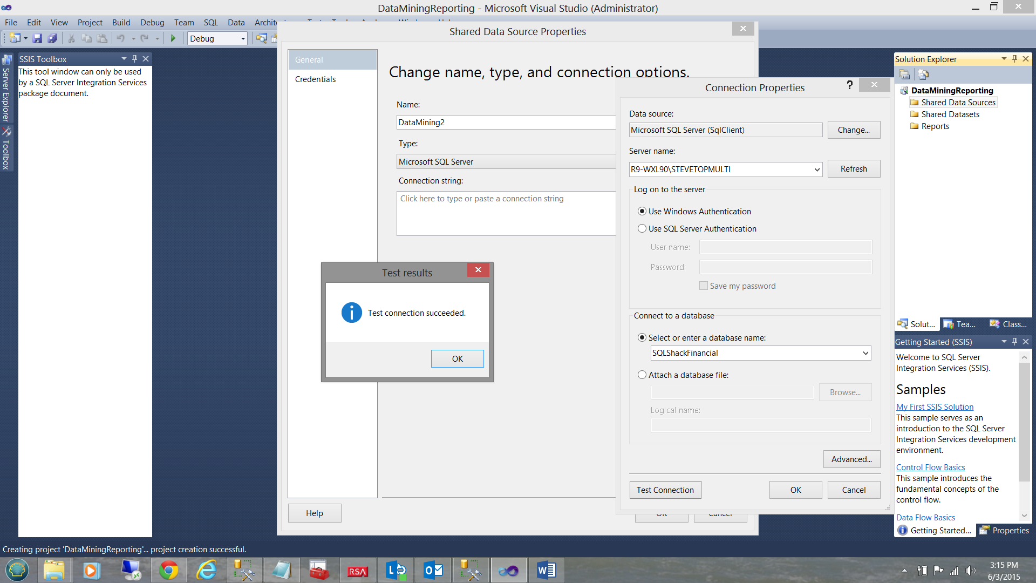Viewport: 1036px width, 583px height.
Task: Click the Save All toolbar icon
Action: click(x=52, y=38)
